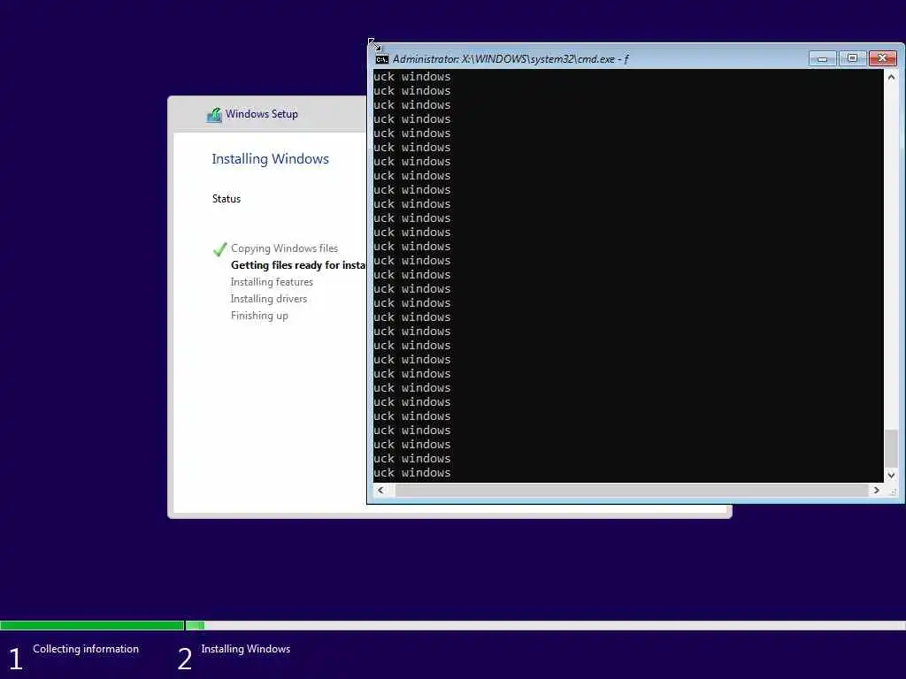Minimize the cmd.exe window
This screenshot has width=906, height=679.
coord(822,58)
